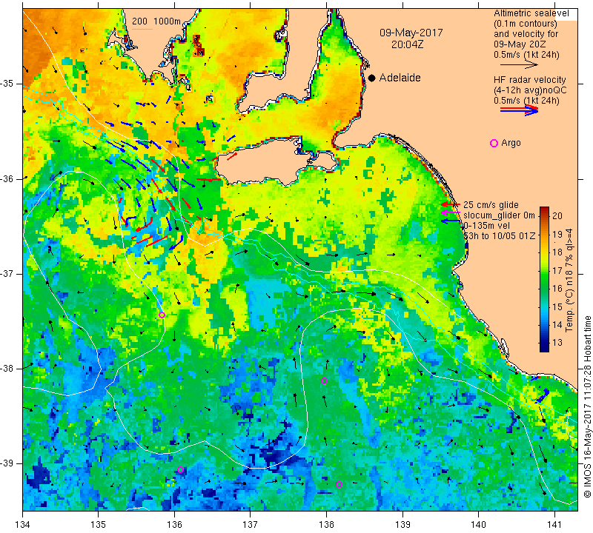Click the -39 latitude axis label
This screenshot has width=593, height=533.
tap(8, 463)
